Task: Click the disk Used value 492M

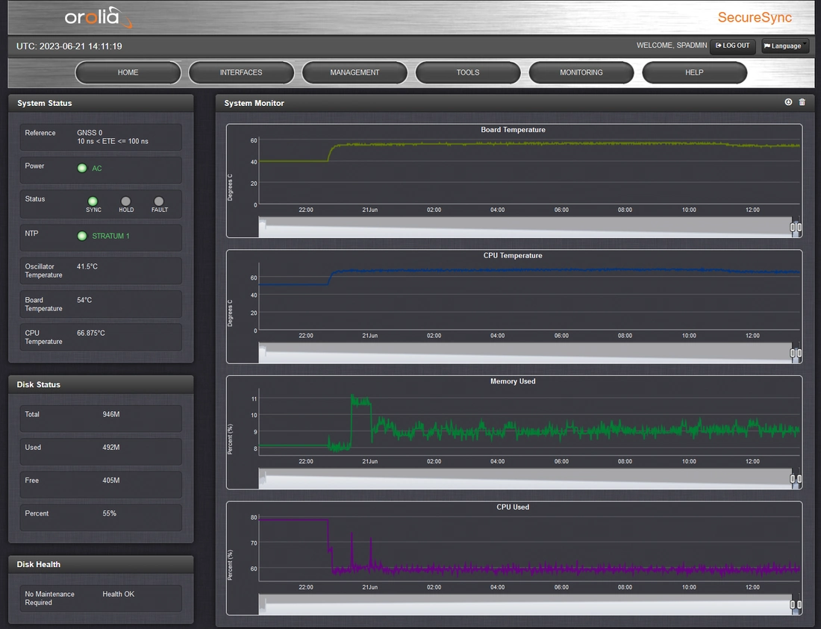Action: [x=111, y=448]
